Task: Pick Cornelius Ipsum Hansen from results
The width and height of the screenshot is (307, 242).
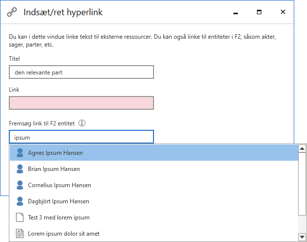Action: [x=59, y=185]
